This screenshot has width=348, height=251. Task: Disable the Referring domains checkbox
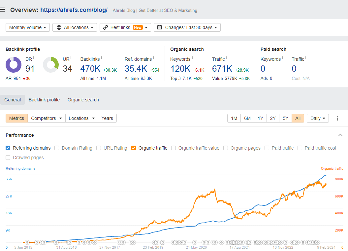click(x=8, y=148)
